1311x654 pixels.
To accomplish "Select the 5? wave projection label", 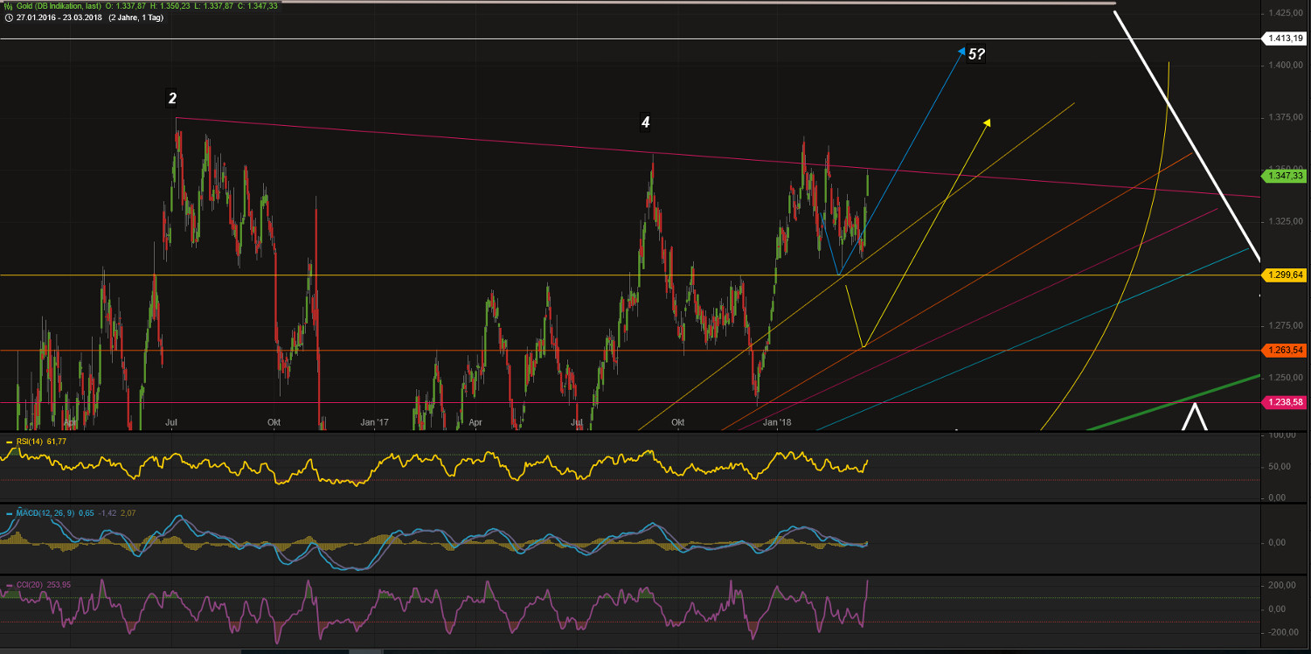I will click(976, 54).
